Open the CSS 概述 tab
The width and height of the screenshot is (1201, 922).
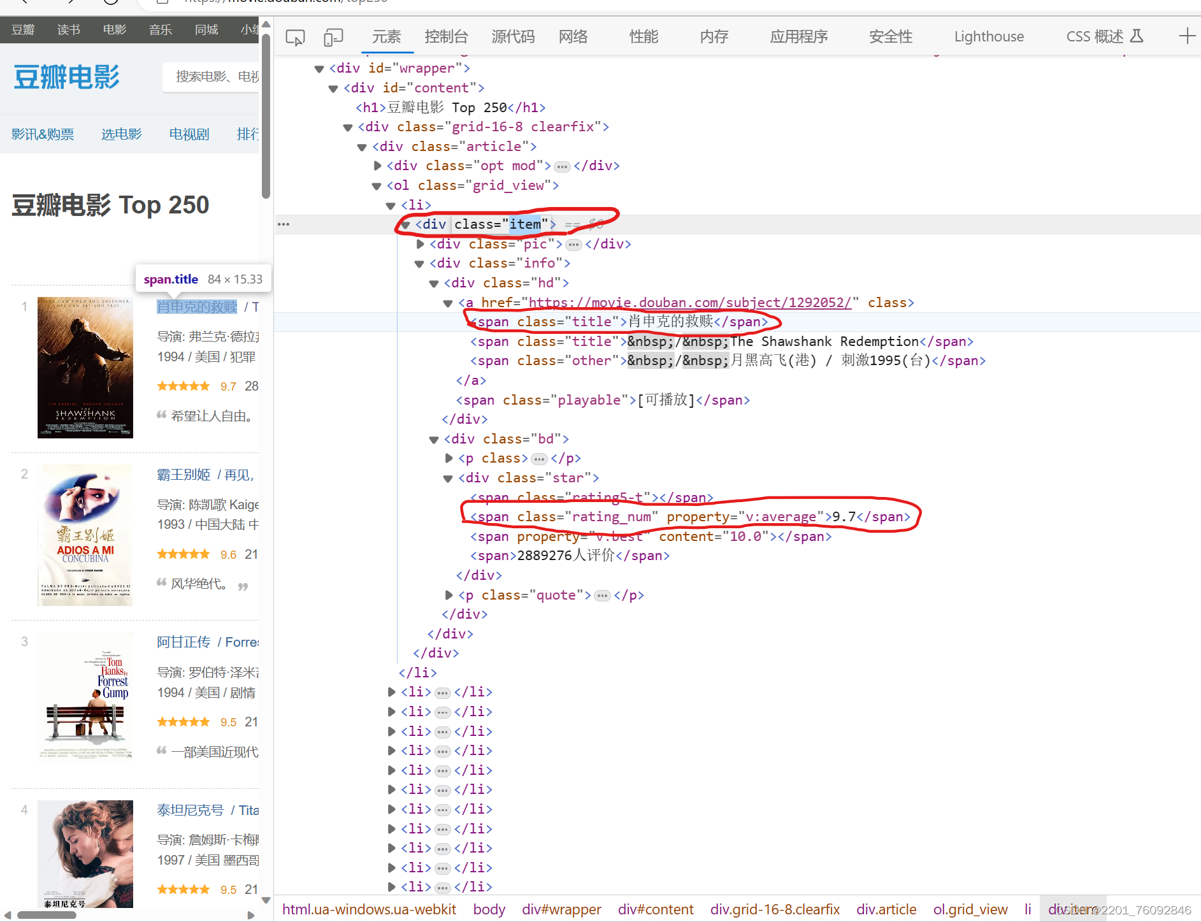click(x=1105, y=37)
